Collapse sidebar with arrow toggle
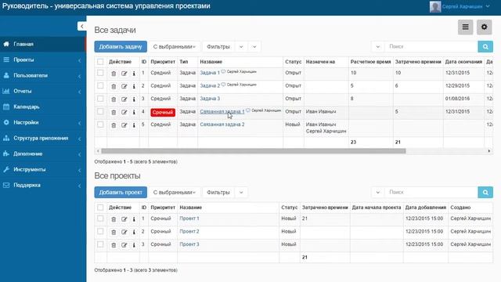 [x=81, y=26]
